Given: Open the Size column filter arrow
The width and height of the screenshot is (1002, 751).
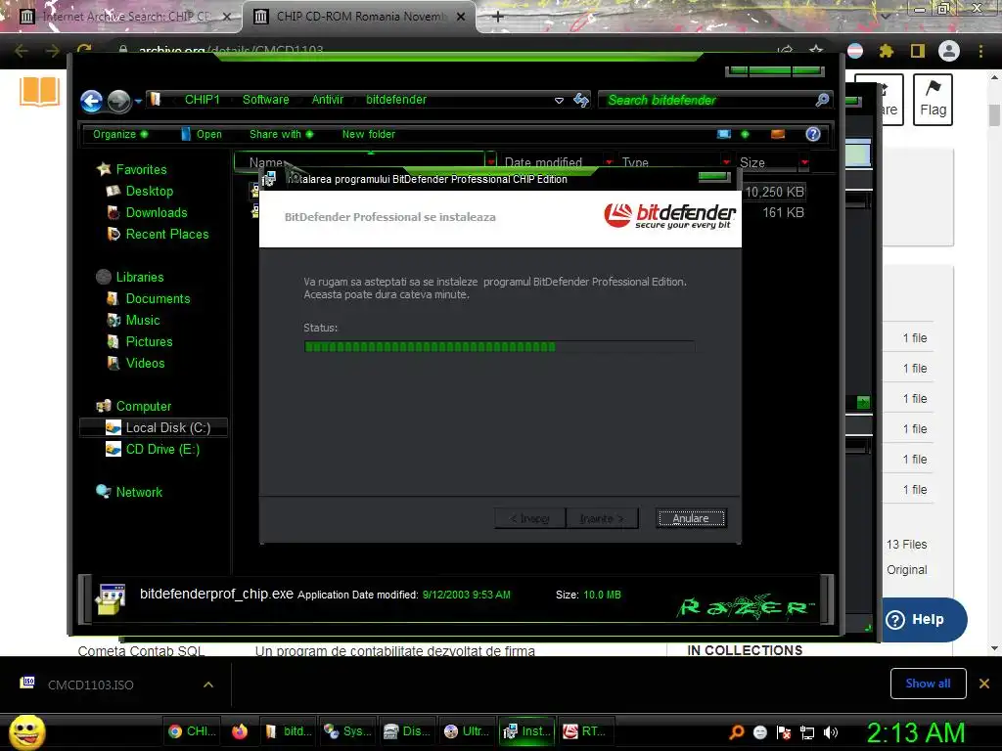Looking at the screenshot, I should 804,162.
